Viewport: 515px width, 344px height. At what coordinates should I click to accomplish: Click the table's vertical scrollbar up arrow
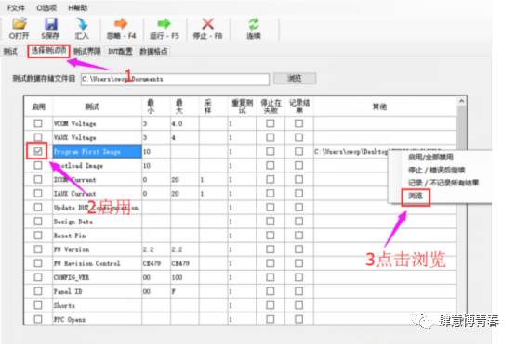(461, 101)
